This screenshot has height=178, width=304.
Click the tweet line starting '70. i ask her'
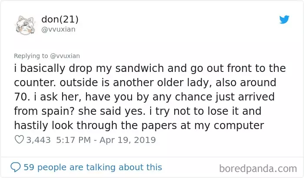tap(144, 97)
